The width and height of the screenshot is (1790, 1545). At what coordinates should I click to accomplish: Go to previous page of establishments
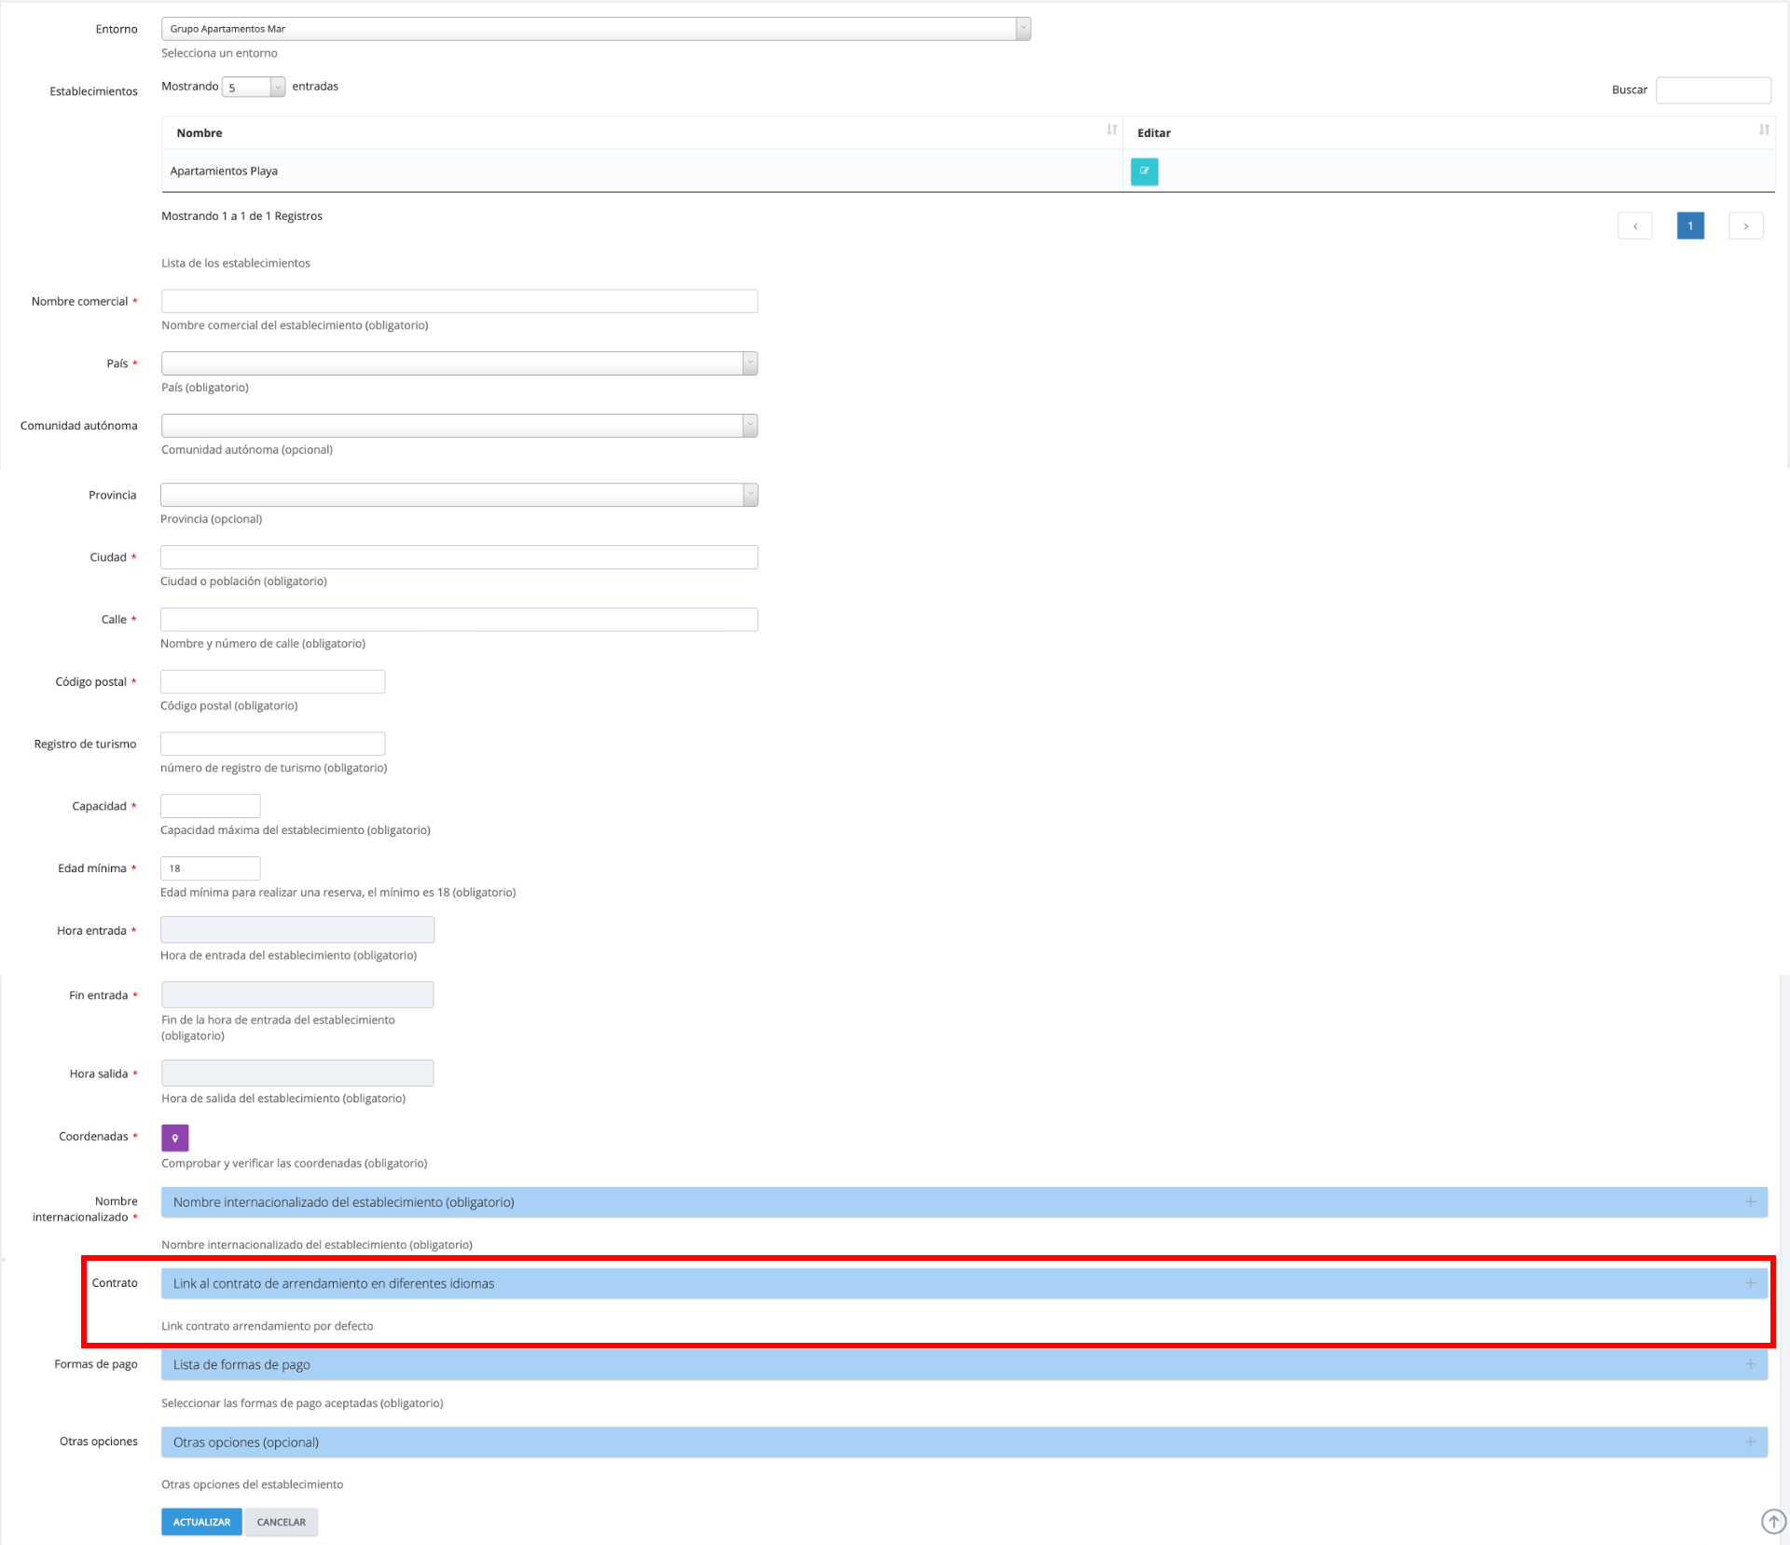point(1634,226)
